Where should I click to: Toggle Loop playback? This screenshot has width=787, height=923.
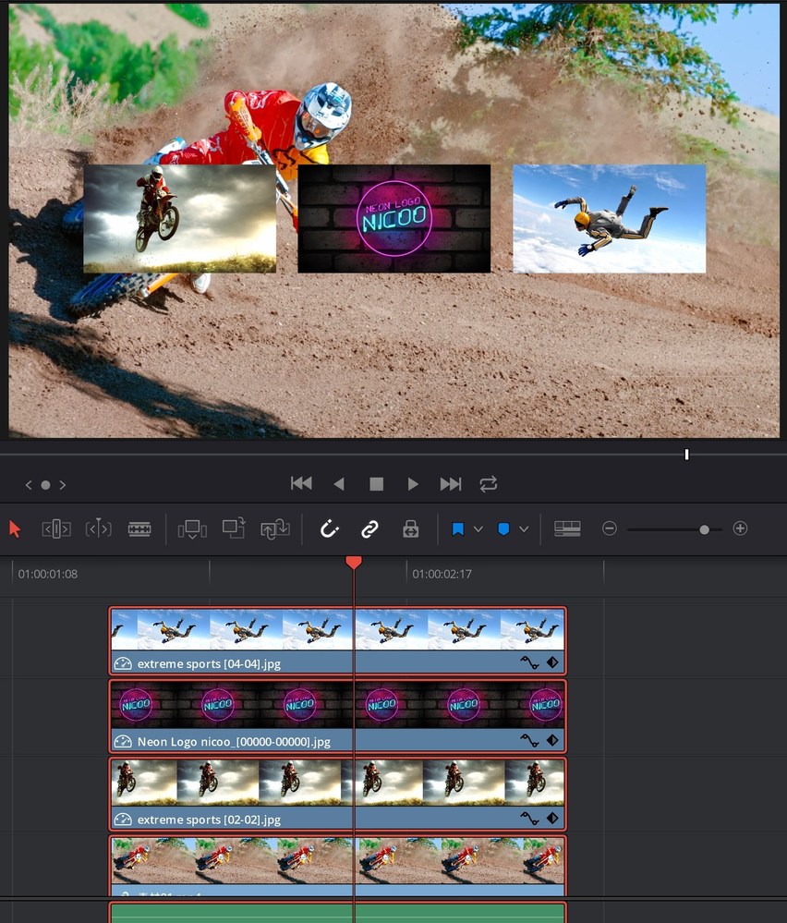click(x=489, y=484)
